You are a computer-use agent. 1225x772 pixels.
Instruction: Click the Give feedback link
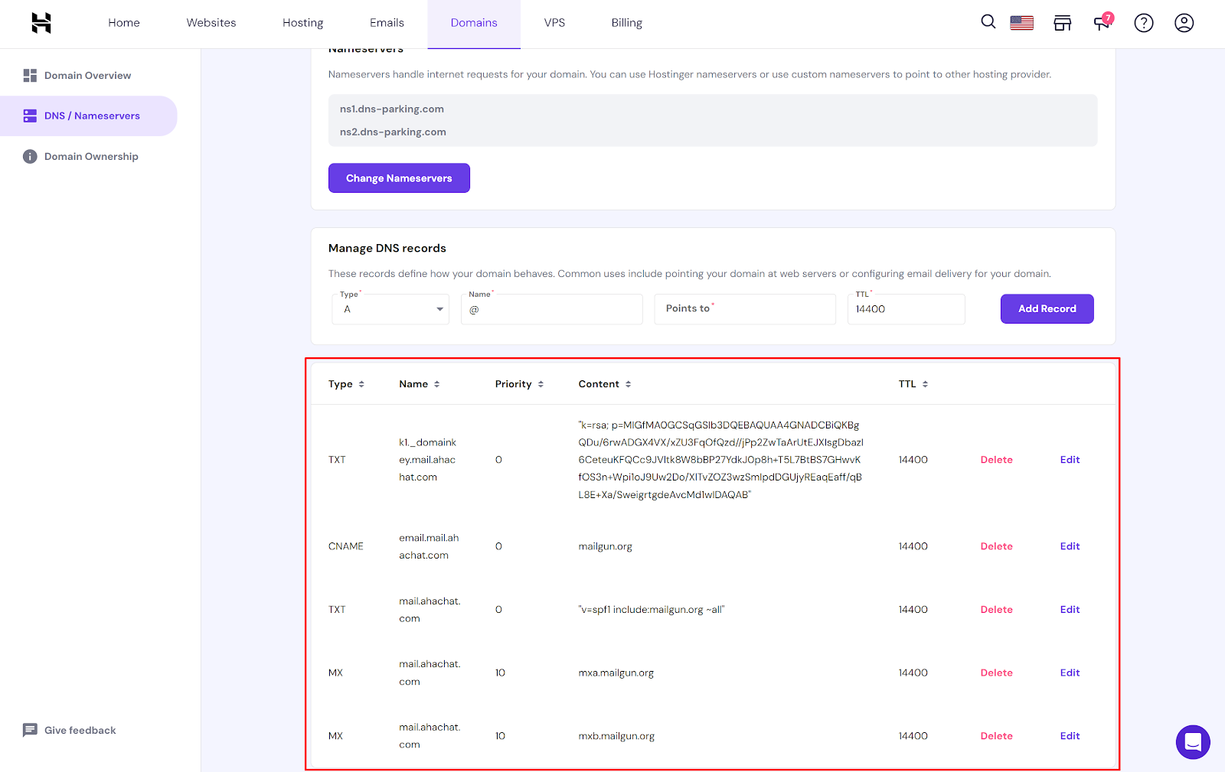click(x=80, y=730)
